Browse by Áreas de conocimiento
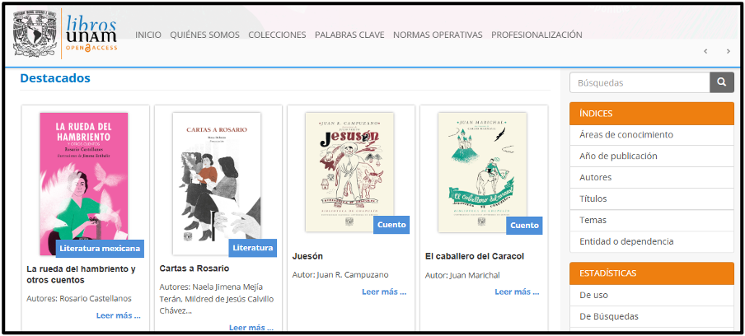 tap(652, 135)
